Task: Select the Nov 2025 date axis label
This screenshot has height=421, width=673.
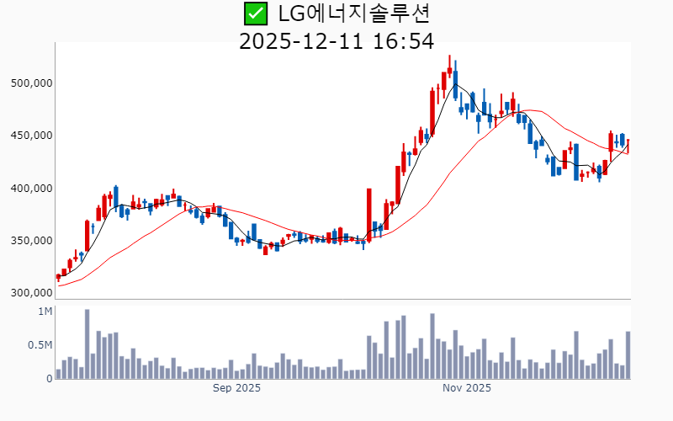Action: pos(466,388)
